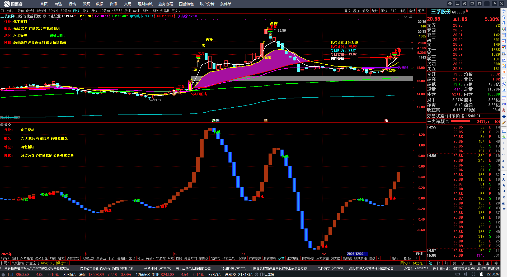This screenshot has width=507, height=277.
Task: Click the crosshair target icon in status bar
Action: point(474,274)
